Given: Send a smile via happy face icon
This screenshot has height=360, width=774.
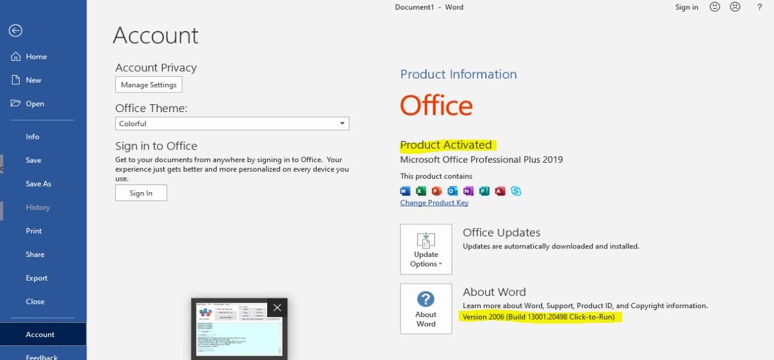Looking at the screenshot, I should [715, 7].
